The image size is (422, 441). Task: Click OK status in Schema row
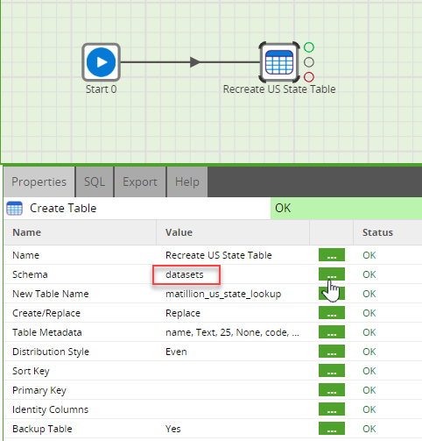click(x=369, y=274)
